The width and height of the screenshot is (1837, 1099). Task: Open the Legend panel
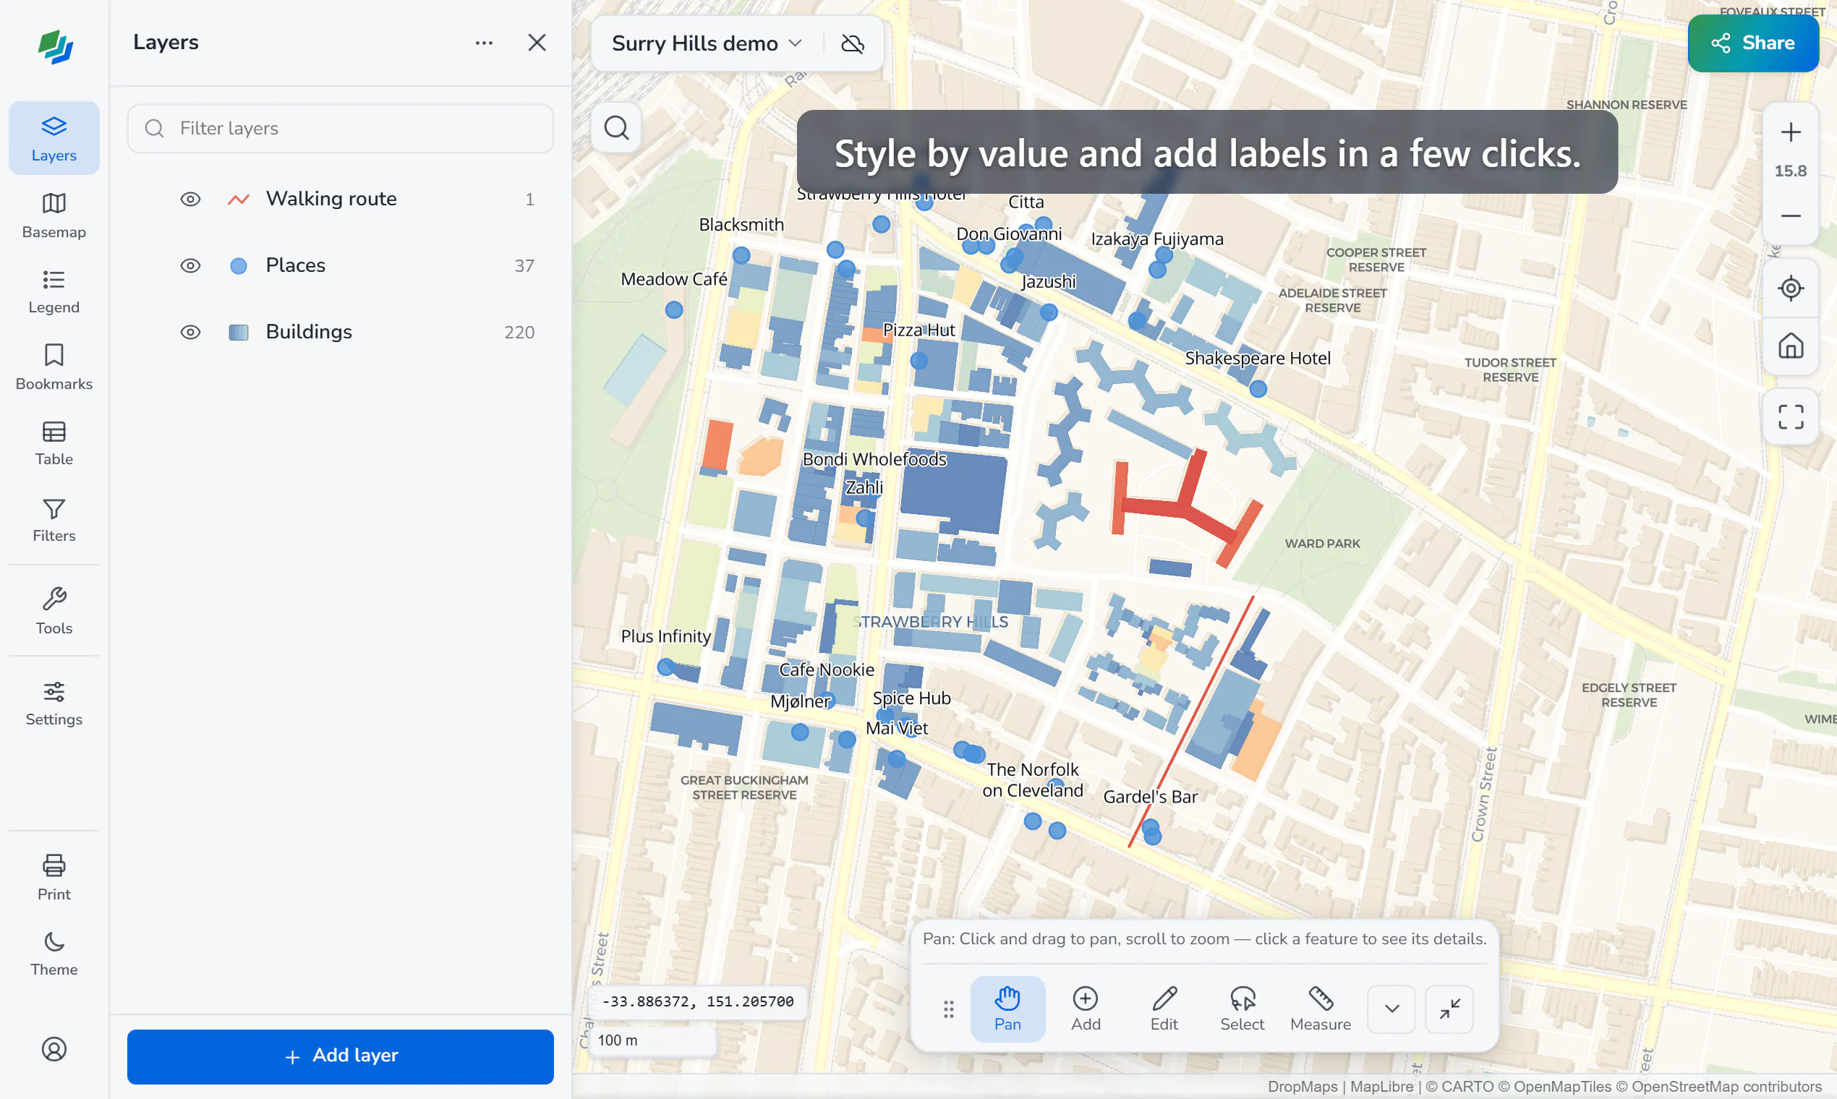54,292
